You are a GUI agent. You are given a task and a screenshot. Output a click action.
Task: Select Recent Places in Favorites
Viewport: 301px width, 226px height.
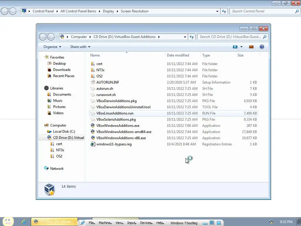[x=63, y=76]
